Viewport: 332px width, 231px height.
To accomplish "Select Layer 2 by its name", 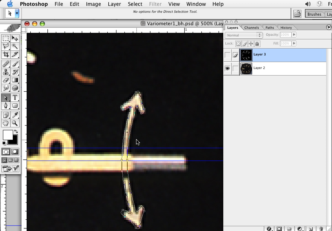I will pyautogui.click(x=259, y=68).
